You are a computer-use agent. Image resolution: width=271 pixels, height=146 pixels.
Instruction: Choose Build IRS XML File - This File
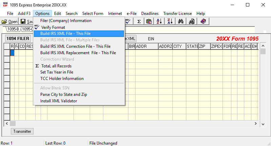pos(65,34)
